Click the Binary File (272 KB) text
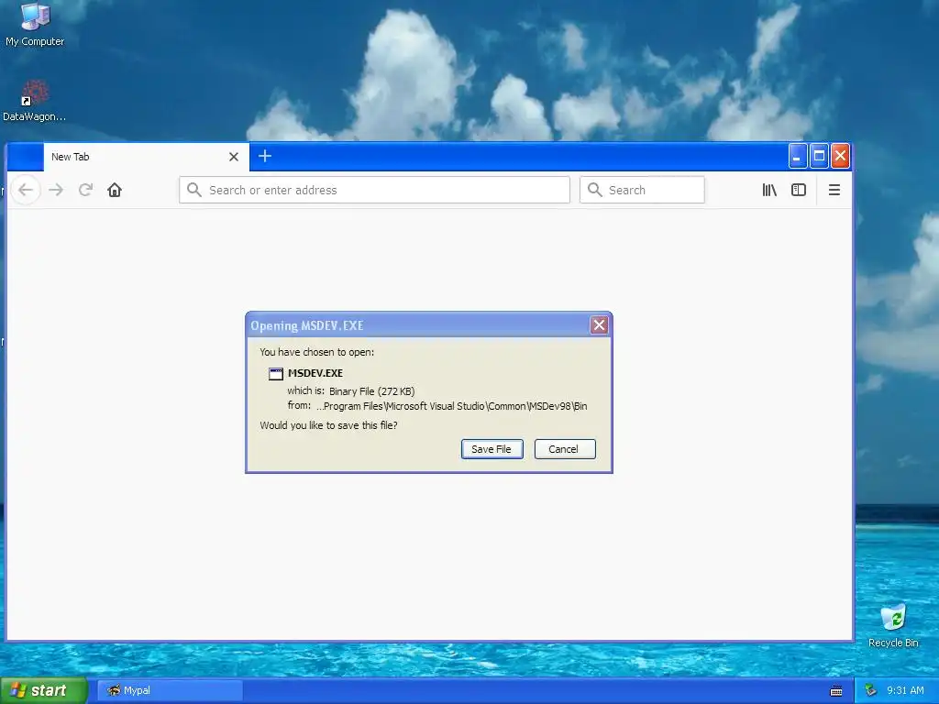 pos(372,391)
